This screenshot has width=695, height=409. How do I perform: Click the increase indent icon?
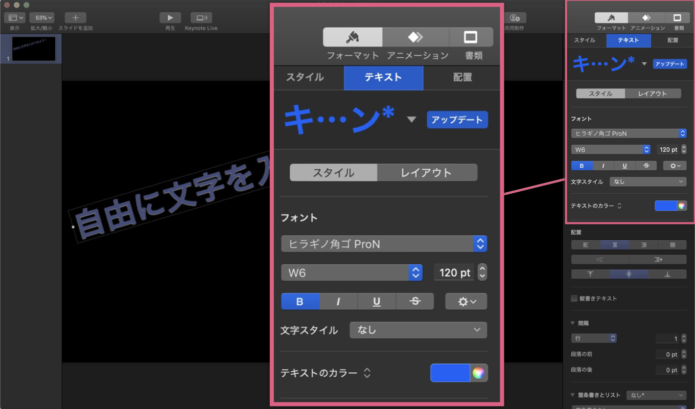click(658, 260)
